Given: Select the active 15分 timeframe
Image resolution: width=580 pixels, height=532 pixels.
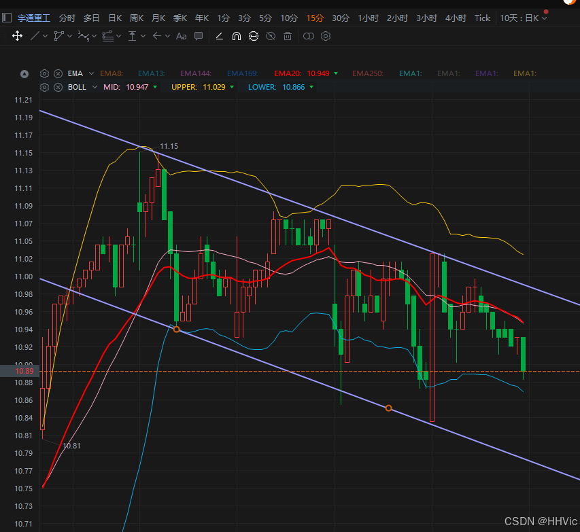Looking at the screenshot, I should tap(315, 18).
